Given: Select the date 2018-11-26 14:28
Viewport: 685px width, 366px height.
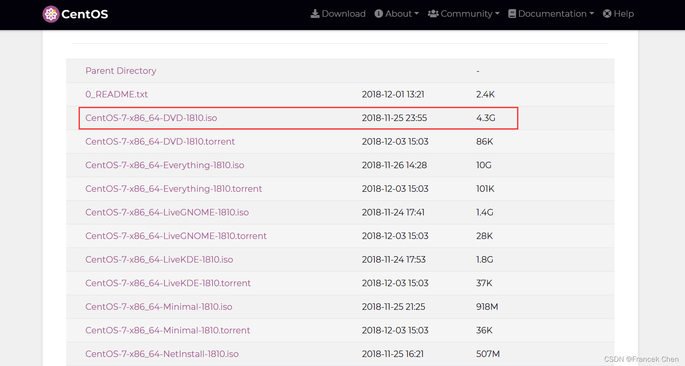Looking at the screenshot, I should coord(394,165).
